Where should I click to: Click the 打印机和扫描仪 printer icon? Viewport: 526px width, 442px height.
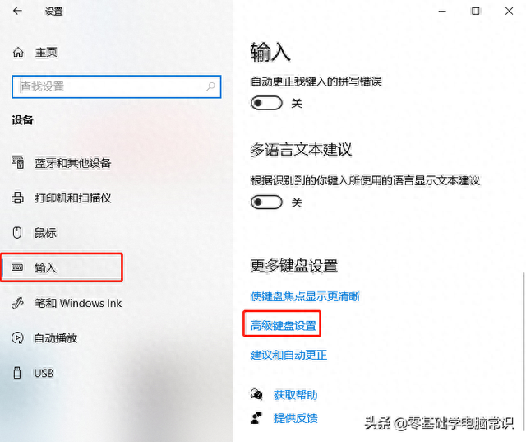pyautogui.click(x=17, y=198)
